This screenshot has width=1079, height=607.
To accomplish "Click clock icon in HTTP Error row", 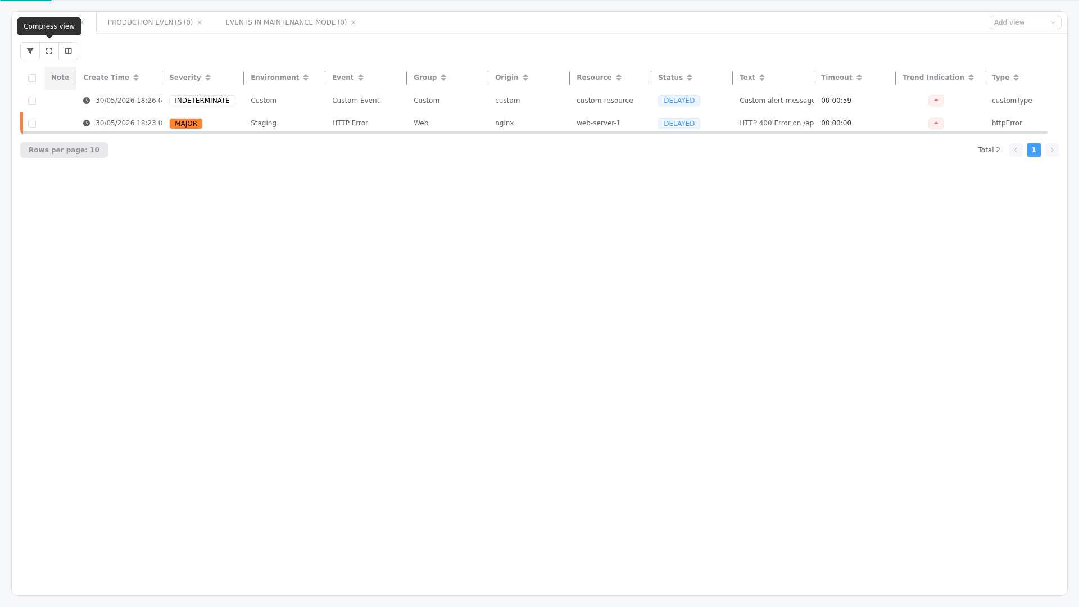I will pos(87,123).
